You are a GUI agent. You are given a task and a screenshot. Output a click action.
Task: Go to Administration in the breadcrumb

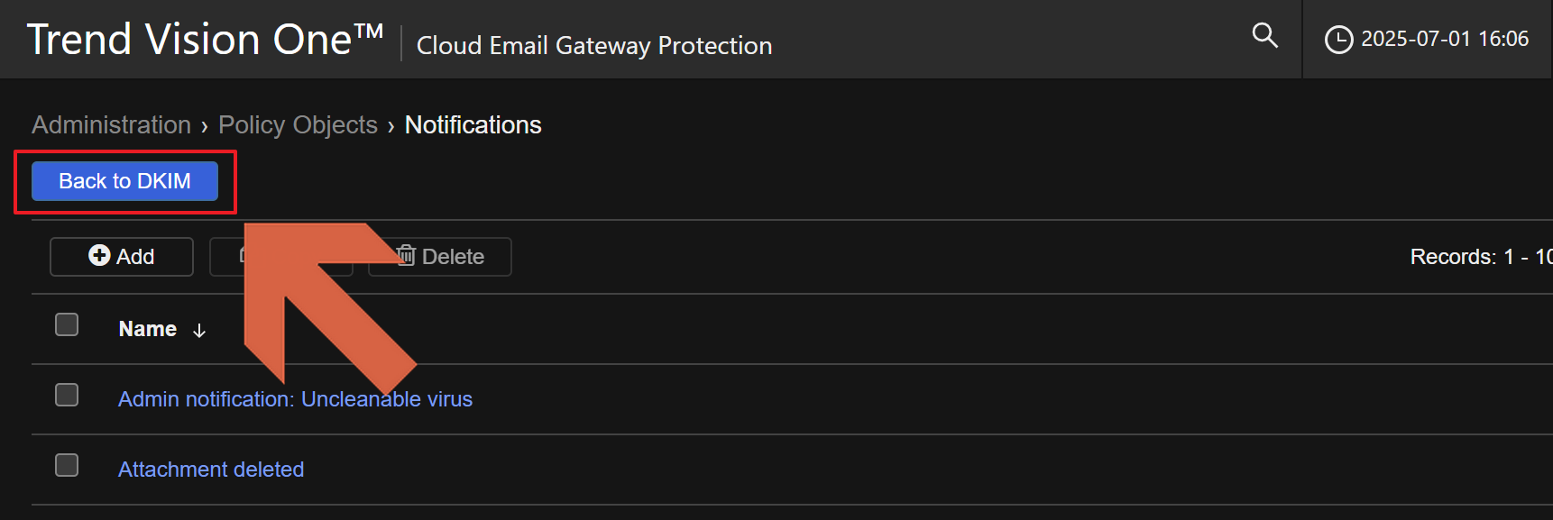(112, 125)
